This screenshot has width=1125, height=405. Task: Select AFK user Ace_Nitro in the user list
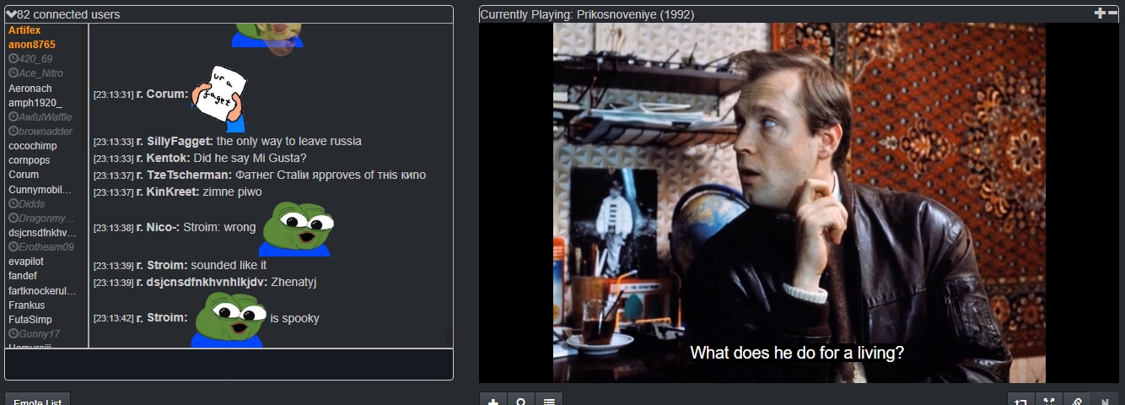(35, 73)
